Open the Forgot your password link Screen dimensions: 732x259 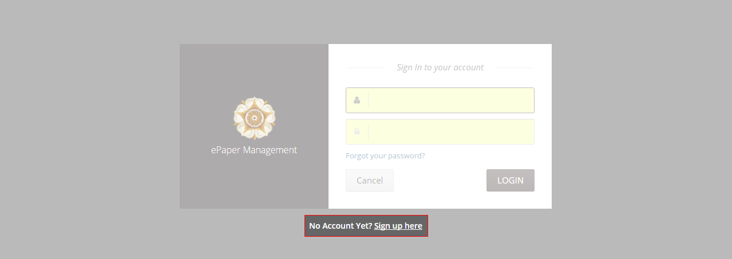click(x=385, y=156)
